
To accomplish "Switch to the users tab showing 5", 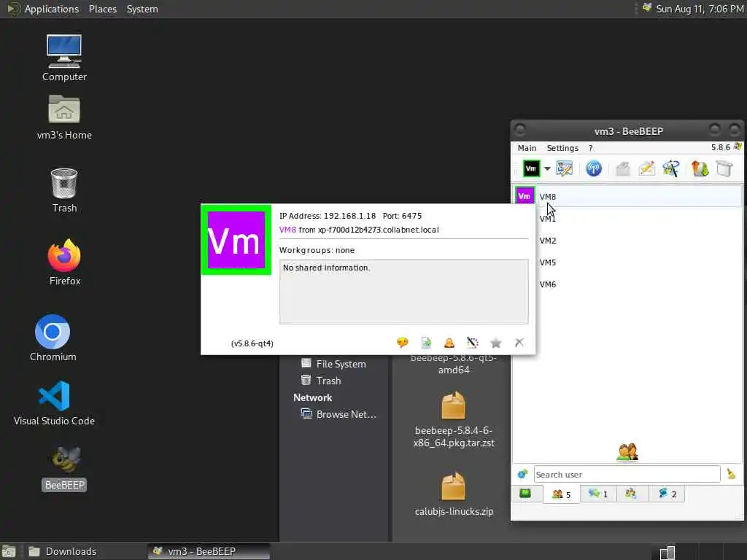I will (x=561, y=494).
